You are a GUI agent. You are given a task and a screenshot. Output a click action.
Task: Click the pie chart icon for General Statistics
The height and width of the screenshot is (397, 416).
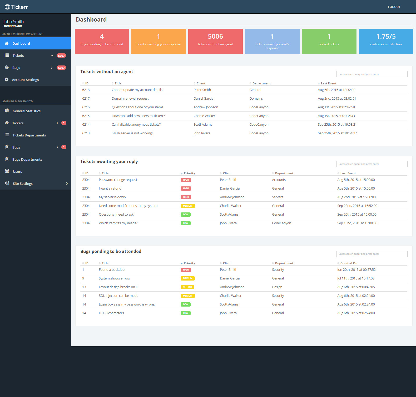coord(7,110)
